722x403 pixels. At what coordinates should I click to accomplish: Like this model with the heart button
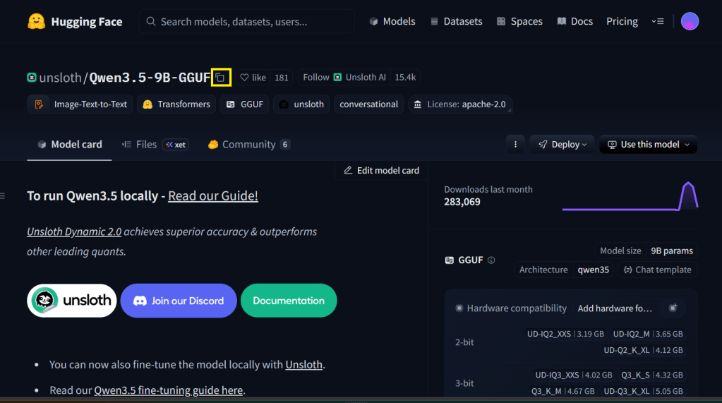click(253, 78)
